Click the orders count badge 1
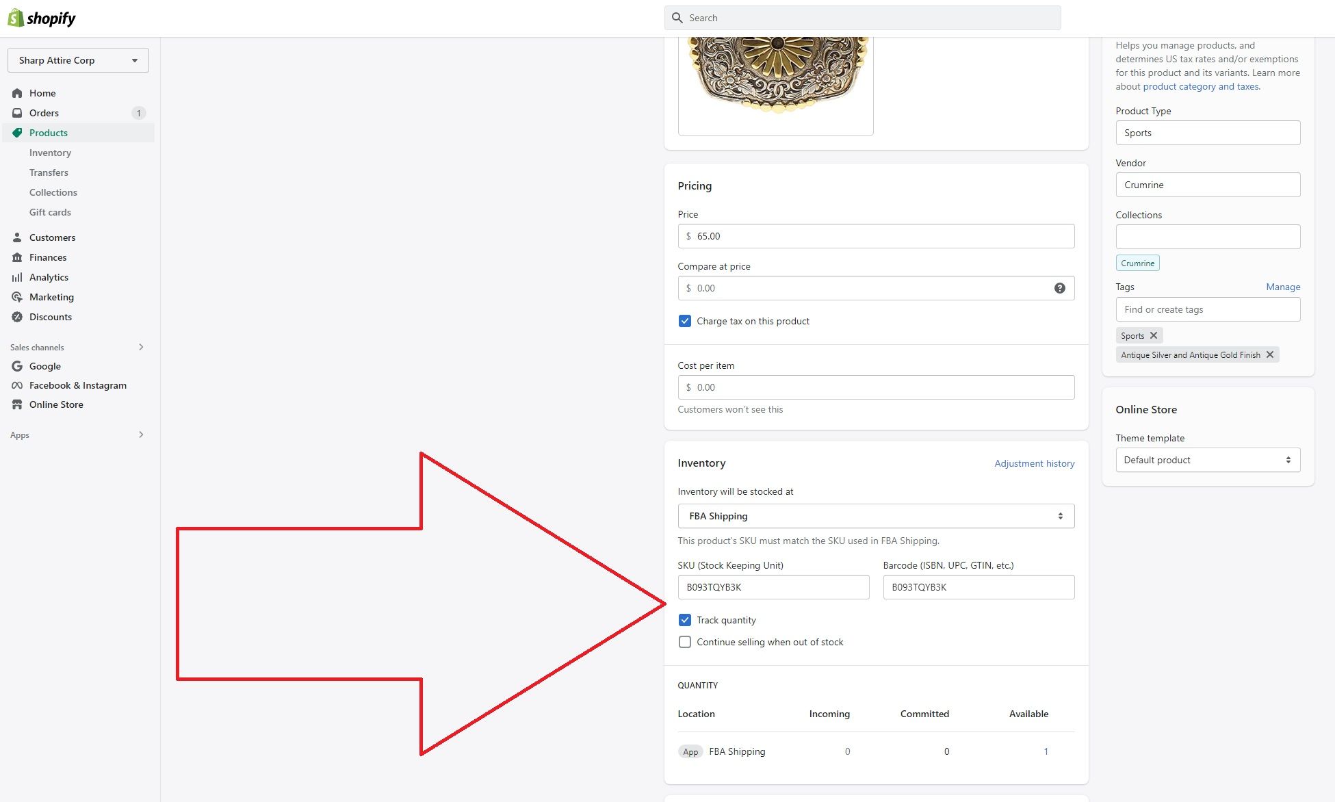Screen dimensions: 1335x802 tap(139, 113)
